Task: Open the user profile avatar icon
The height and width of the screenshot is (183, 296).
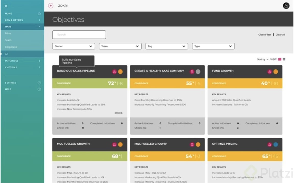Action: [286, 6]
